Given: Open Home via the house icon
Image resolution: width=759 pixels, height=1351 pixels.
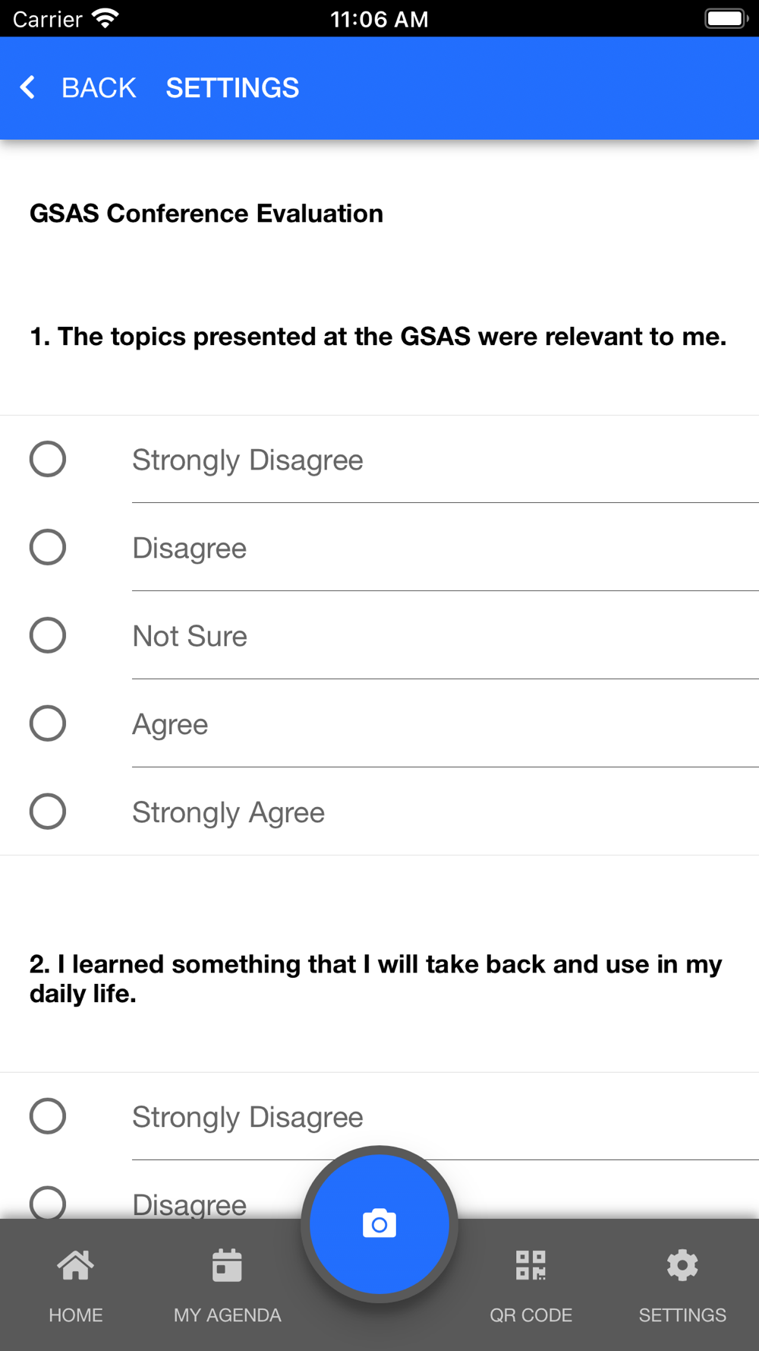Looking at the screenshot, I should pos(76,1265).
